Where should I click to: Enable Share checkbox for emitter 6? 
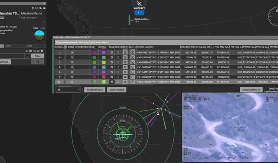118,72
